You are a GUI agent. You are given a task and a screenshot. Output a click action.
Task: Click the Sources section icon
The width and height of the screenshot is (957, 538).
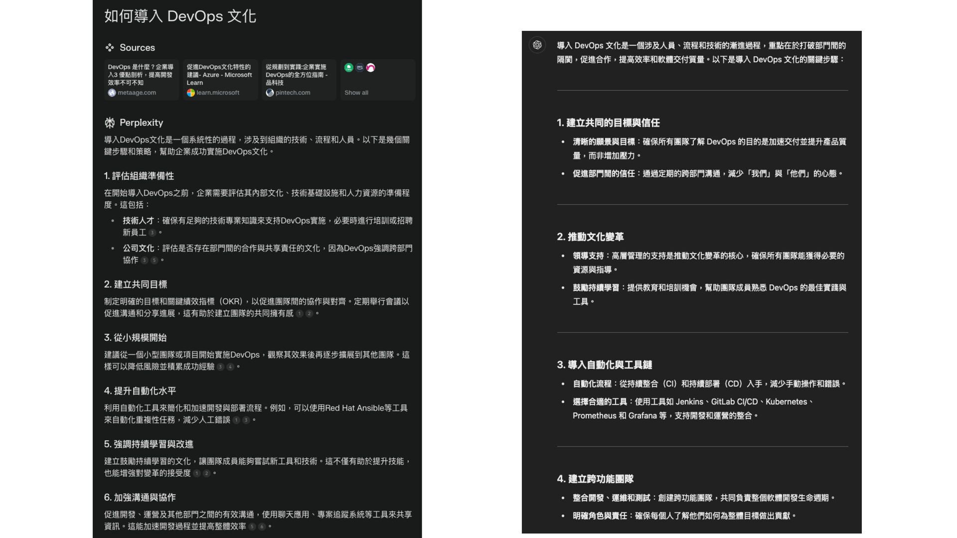point(110,48)
